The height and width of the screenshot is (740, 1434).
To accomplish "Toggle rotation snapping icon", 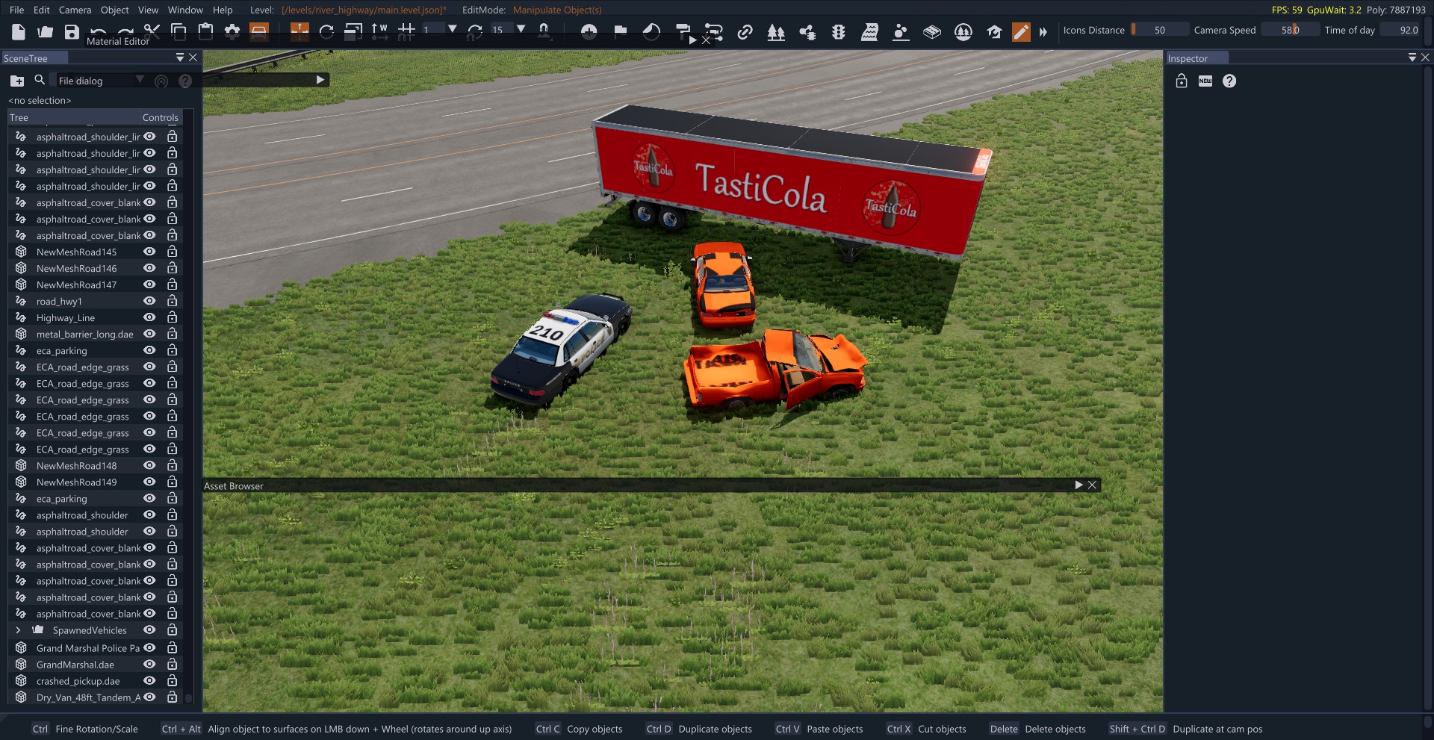I will pos(474,31).
